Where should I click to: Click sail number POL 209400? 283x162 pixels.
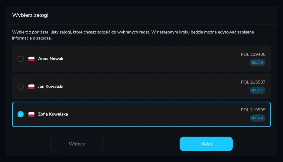click(x=253, y=54)
